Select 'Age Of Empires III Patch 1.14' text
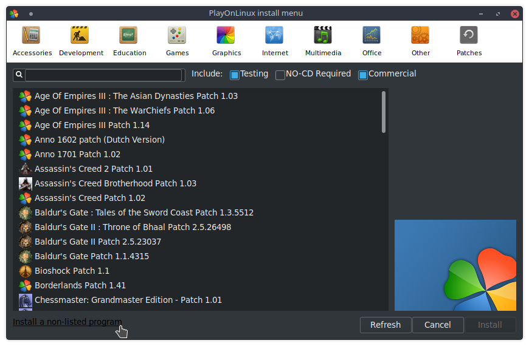 click(92, 125)
